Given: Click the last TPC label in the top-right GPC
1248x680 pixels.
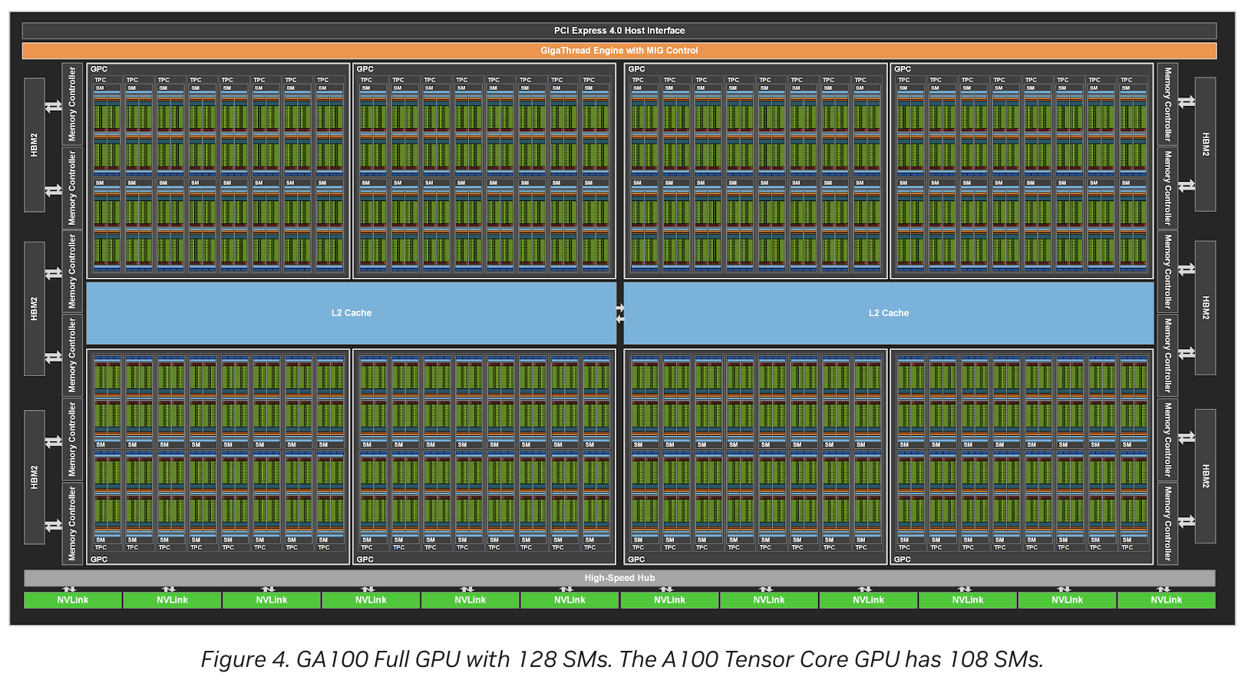Looking at the screenshot, I should coord(1126,80).
